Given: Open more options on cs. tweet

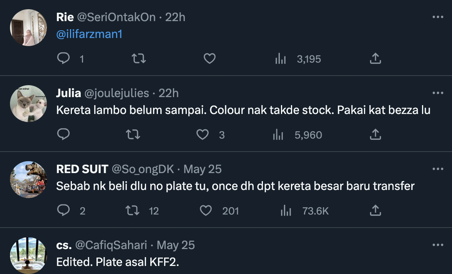Looking at the screenshot, I should coord(438,245).
